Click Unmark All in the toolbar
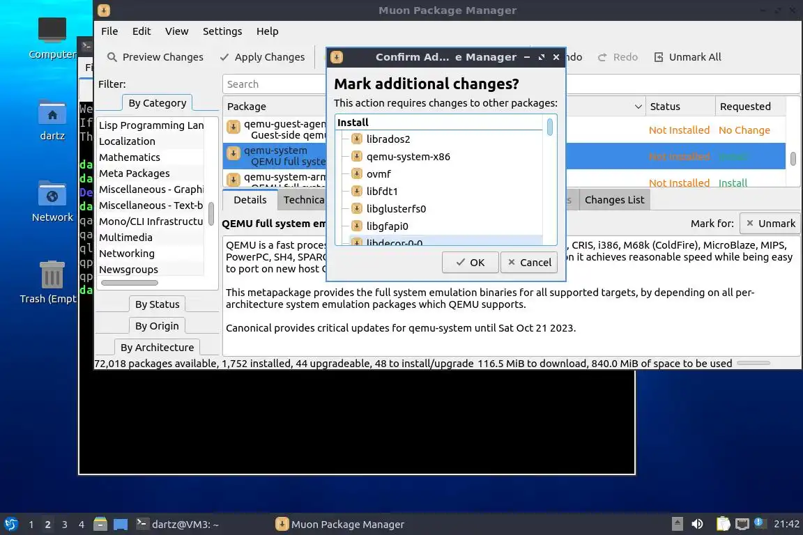Screen dimensions: 803x535 tap(688, 57)
